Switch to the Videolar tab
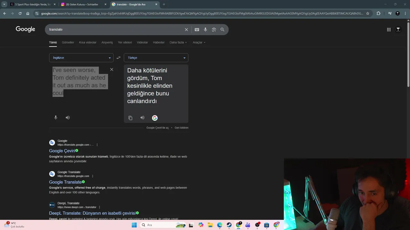410x230 pixels. click(x=142, y=42)
